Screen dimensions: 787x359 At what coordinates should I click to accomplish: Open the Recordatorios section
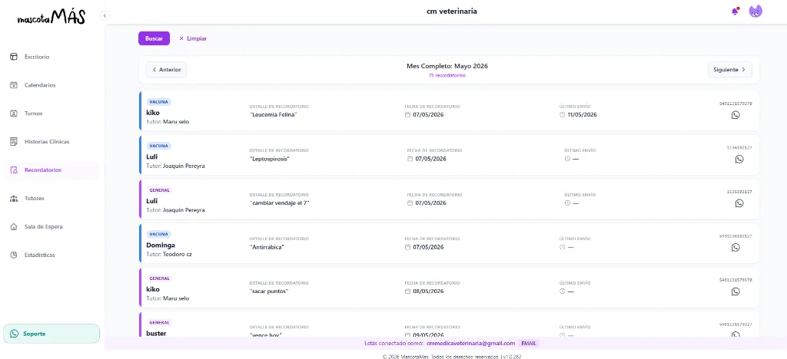[51, 170]
